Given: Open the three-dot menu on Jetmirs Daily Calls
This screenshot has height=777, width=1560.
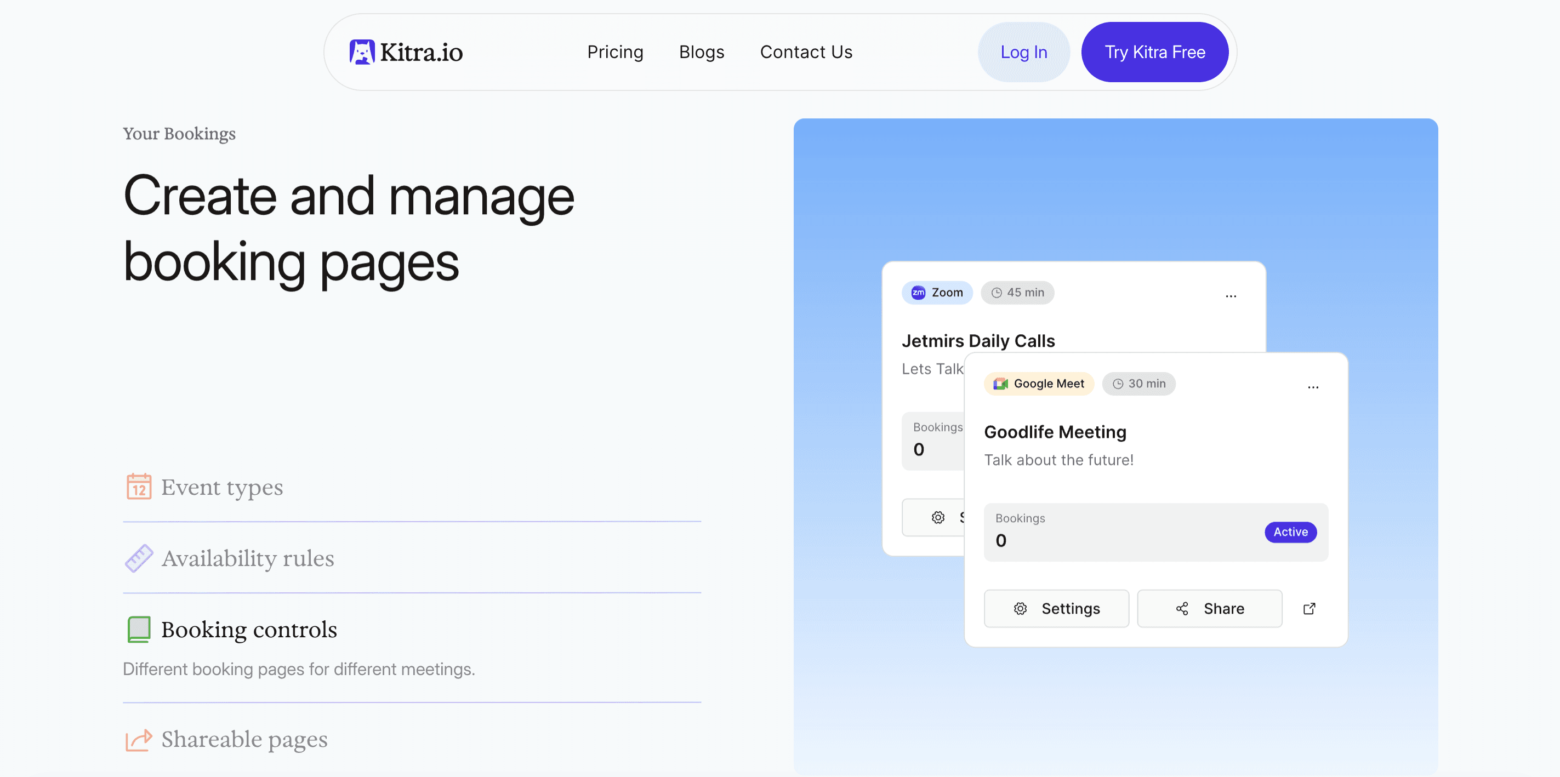Looking at the screenshot, I should (x=1231, y=295).
